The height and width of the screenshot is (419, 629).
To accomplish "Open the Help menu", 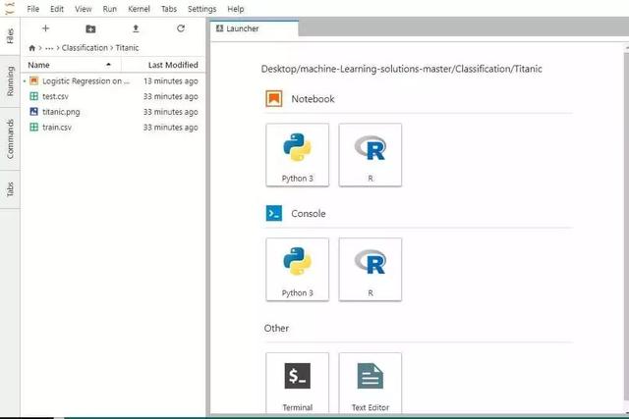I will (236, 9).
